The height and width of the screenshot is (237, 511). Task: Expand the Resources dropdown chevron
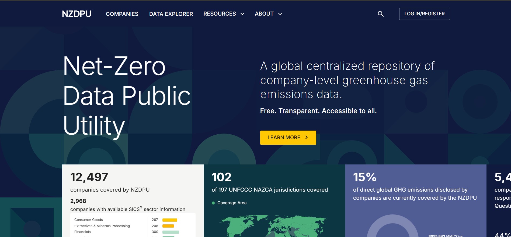242,14
